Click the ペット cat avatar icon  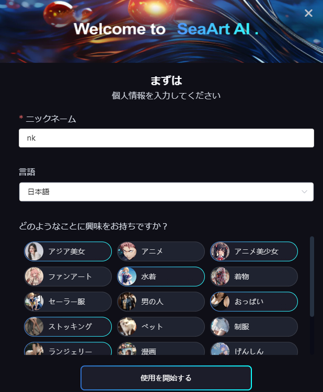pyautogui.click(x=127, y=327)
